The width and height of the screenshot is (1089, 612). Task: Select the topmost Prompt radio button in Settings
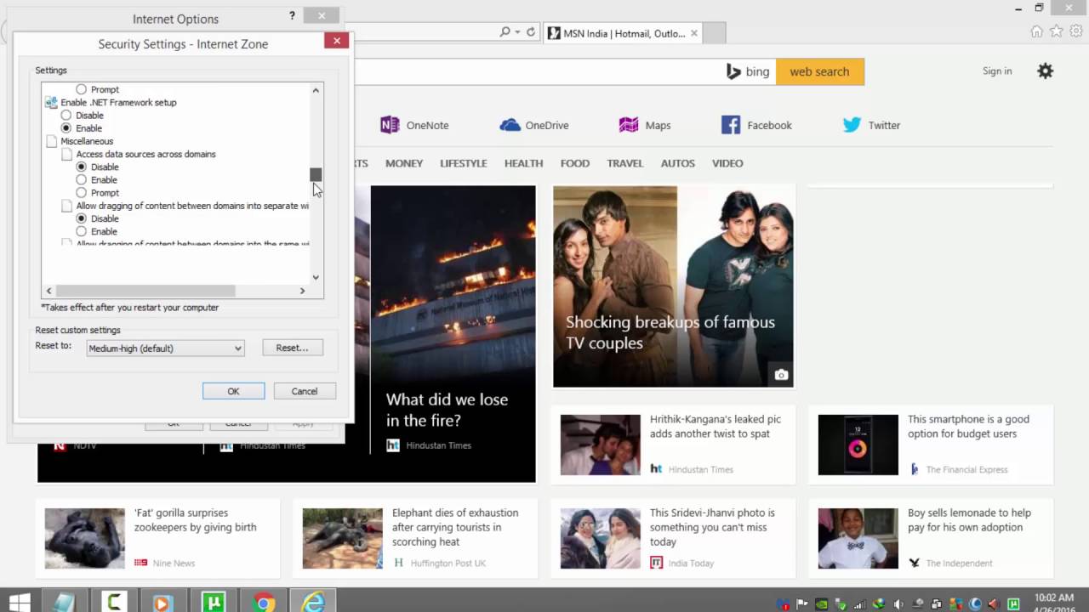point(82,89)
